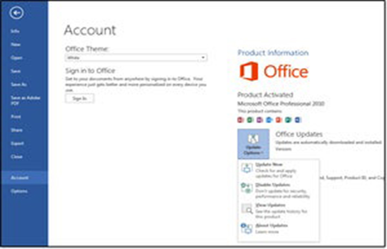The image size is (387, 249).
Task: Click the teal Publisher product icon
Action: 288,120
